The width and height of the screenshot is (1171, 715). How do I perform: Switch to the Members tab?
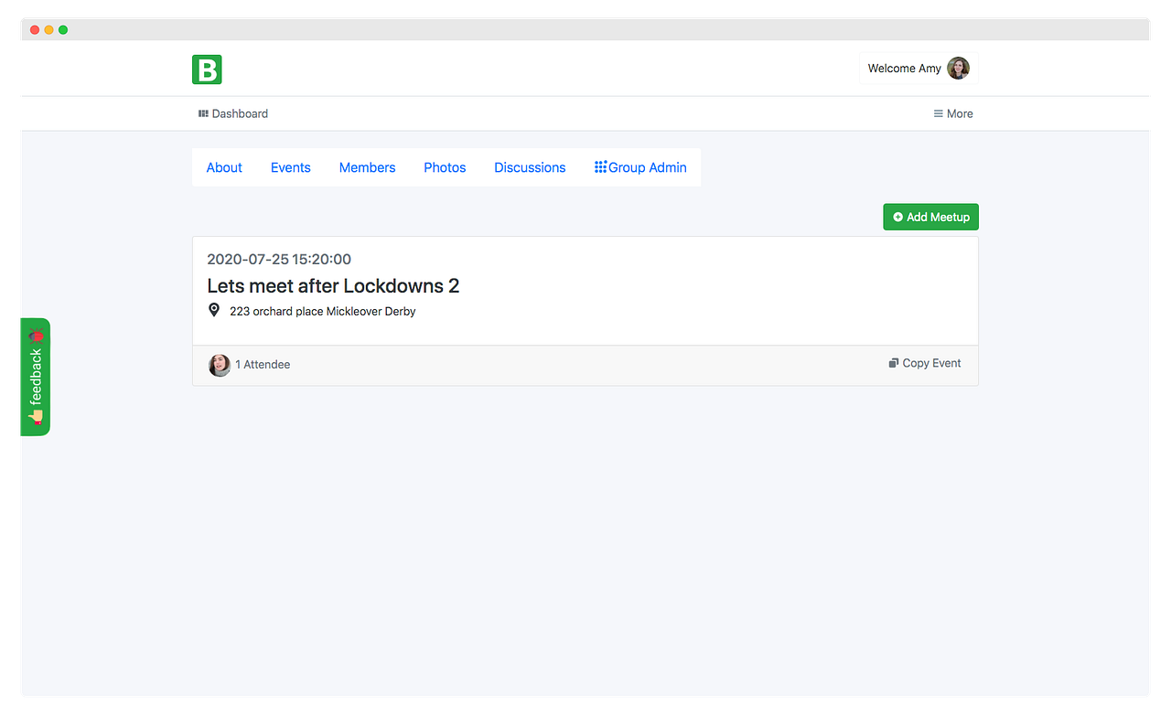(367, 167)
